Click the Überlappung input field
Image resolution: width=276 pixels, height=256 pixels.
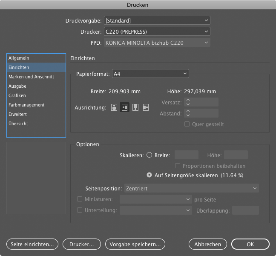pyautogui.click(x=245, y=210)
